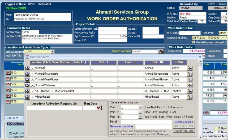Click status action icon for Ahmadi Governorate row
Viewport: 228px width, 140px height.
190,74
